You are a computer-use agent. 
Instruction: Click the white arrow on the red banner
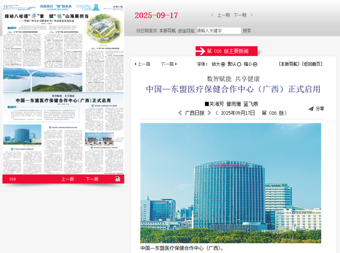pyautogui.click(x=201, y=51)
